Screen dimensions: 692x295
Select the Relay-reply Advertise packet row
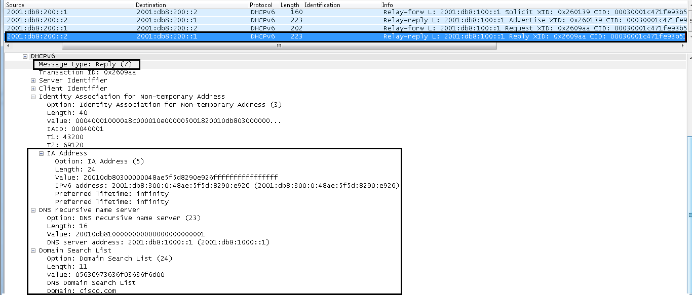click(x=345, y=20)
